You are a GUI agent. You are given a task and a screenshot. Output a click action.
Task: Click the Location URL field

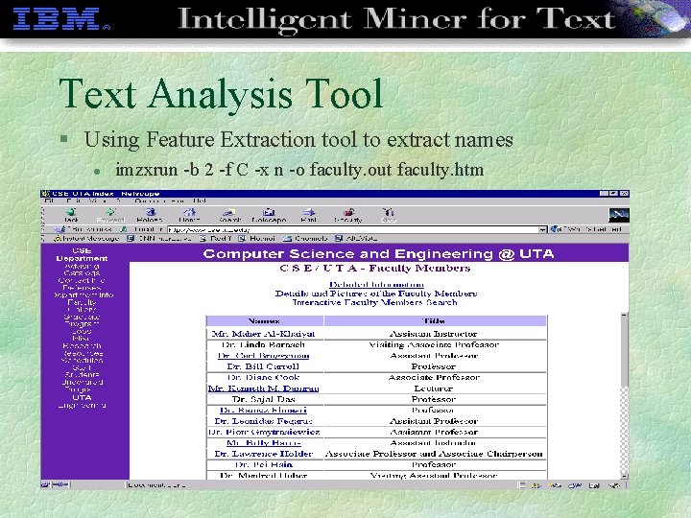(352, 229)
